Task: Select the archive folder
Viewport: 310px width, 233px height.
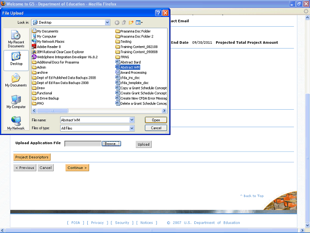Action: [x=40, y=72]
